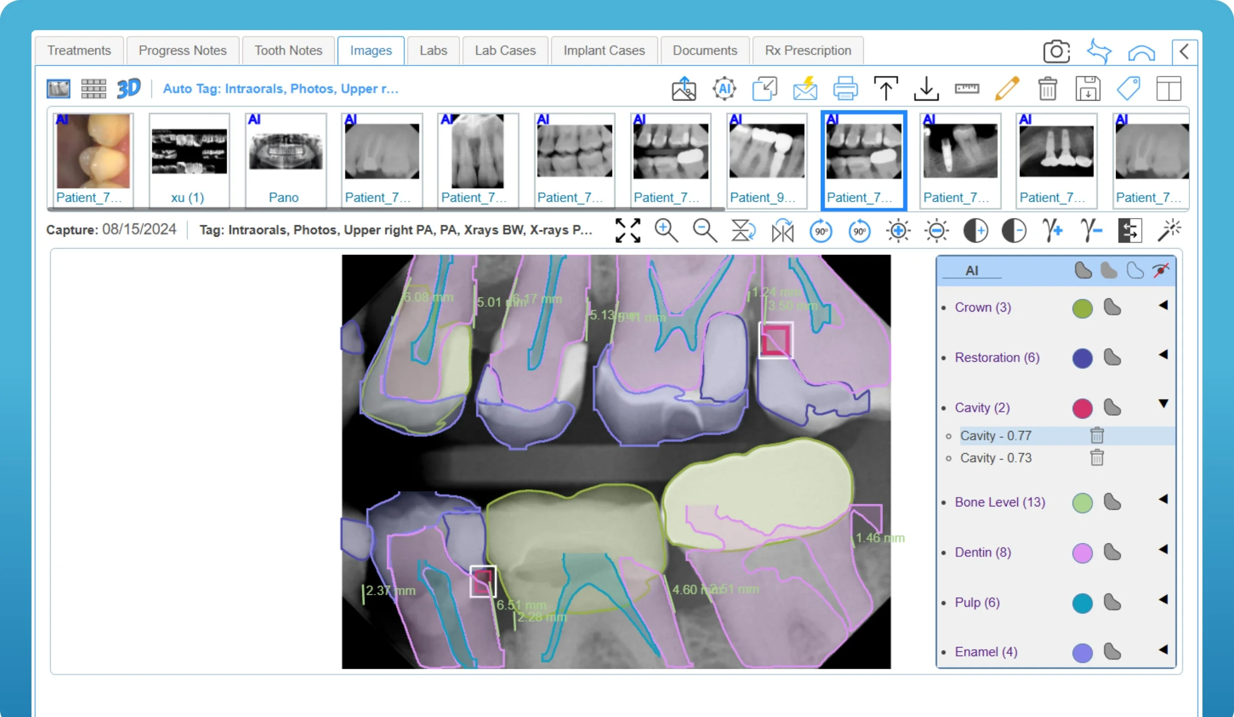Click the magic wand enhance tool
This screenshot has width=1234, height=717.
(1168, 230)
